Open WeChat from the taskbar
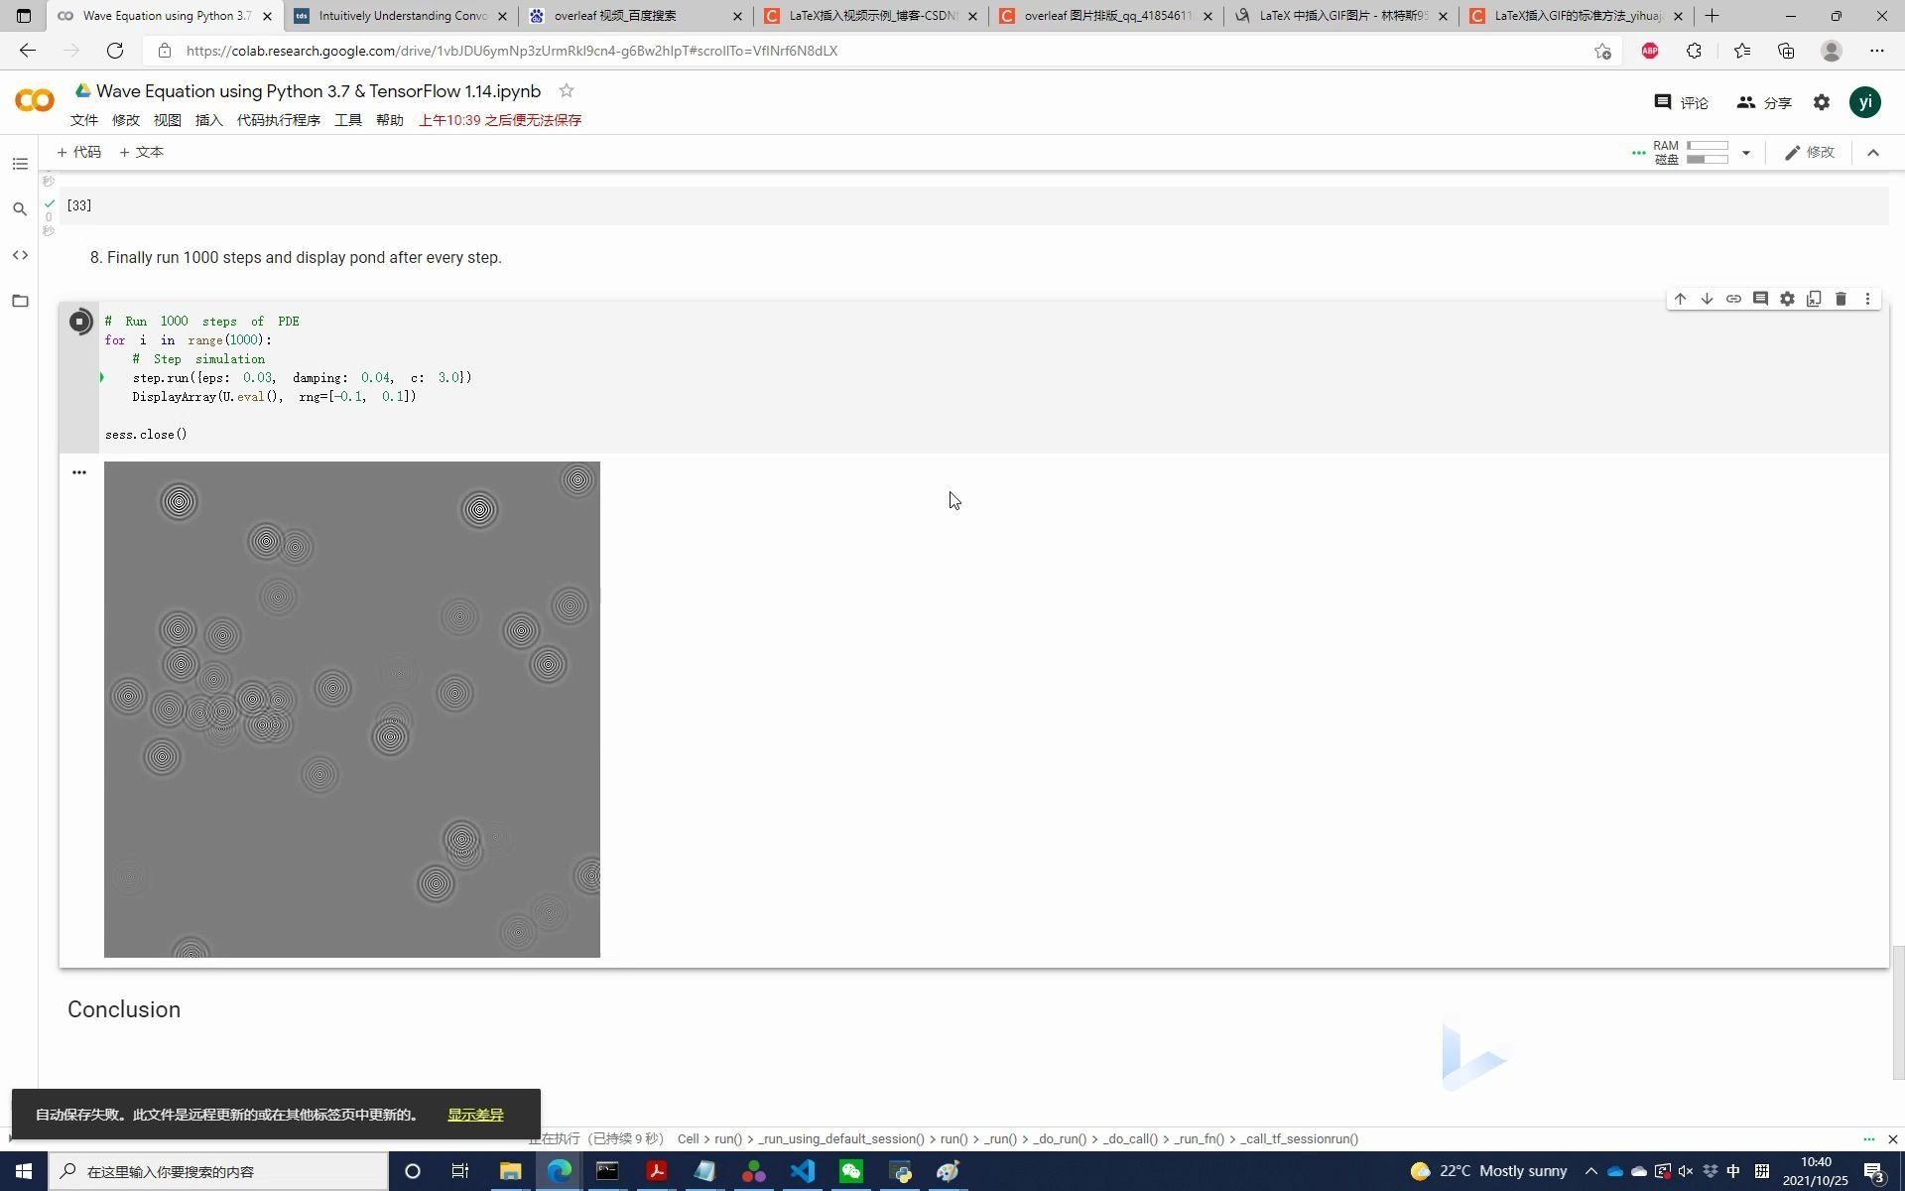The height and width of the screenshot is (1191, 1905). click(x=850, y=1171)
